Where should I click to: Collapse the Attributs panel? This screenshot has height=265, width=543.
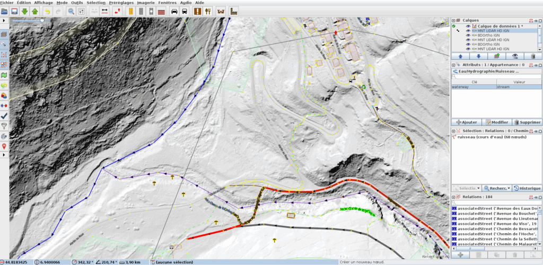click(x=453, y=65)
